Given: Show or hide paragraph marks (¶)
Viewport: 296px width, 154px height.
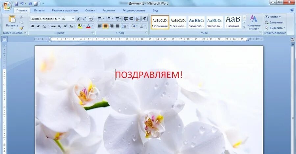Looking at the screenshot, I should [144, 19].
